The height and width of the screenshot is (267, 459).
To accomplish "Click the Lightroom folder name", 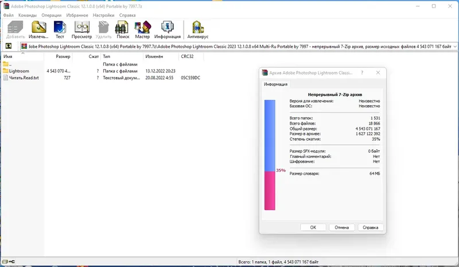I will pos(19,71).
